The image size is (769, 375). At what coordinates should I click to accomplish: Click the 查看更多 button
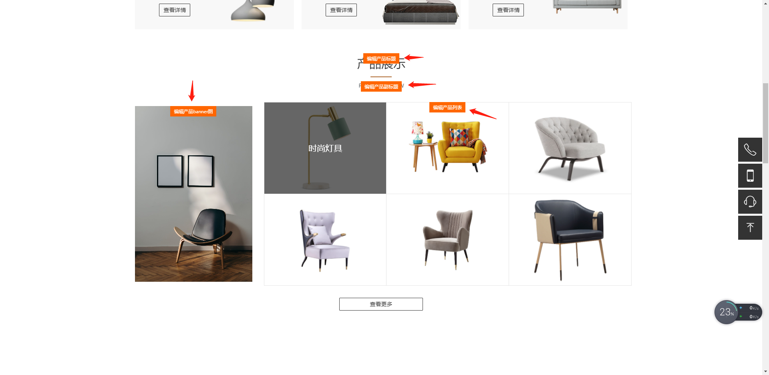click(381, 304)
